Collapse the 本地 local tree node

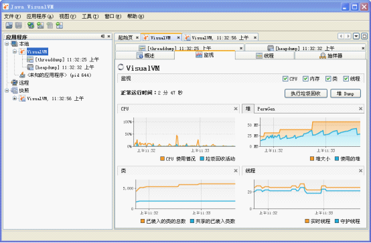tap(7, 43)
